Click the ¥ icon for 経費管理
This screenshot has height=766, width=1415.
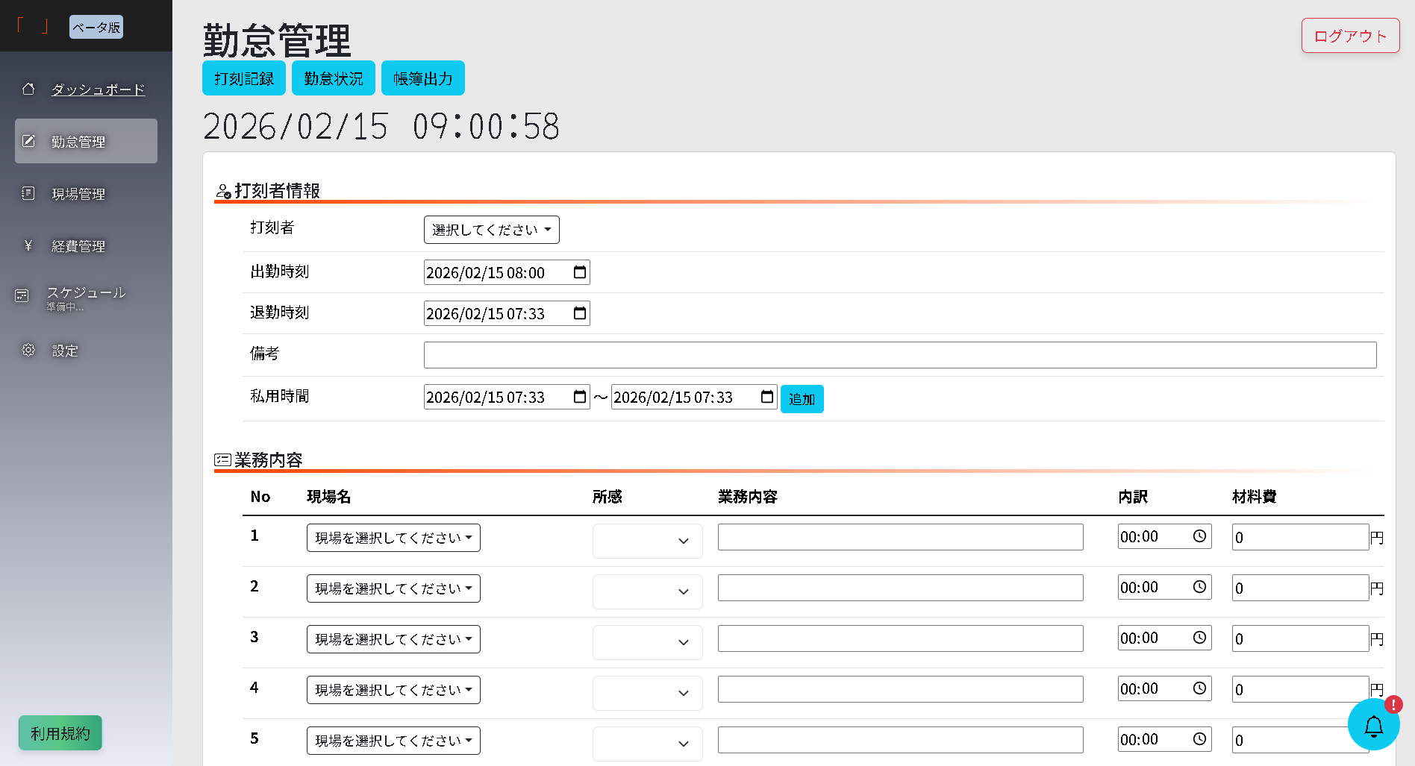[x=28, y=245]
